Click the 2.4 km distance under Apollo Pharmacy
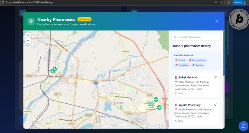 tap(179, 121)
